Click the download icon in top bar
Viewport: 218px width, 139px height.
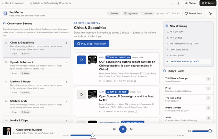178,3
